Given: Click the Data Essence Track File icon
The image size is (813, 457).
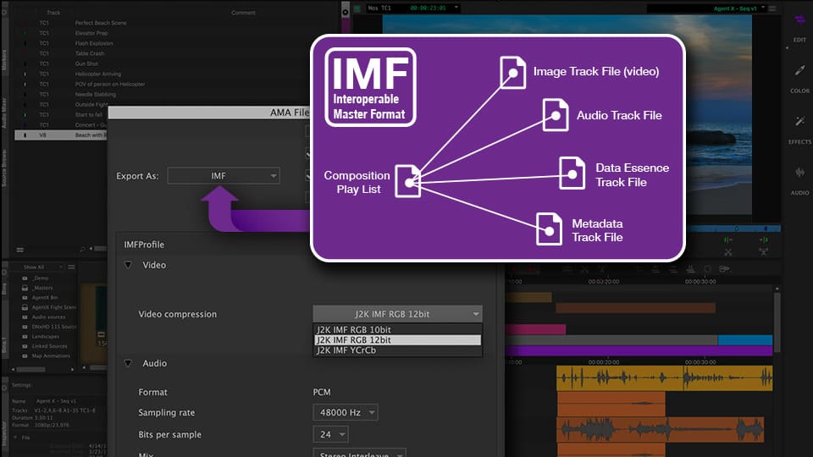Looking at the screenshot, I should click(x=572, y=173).
